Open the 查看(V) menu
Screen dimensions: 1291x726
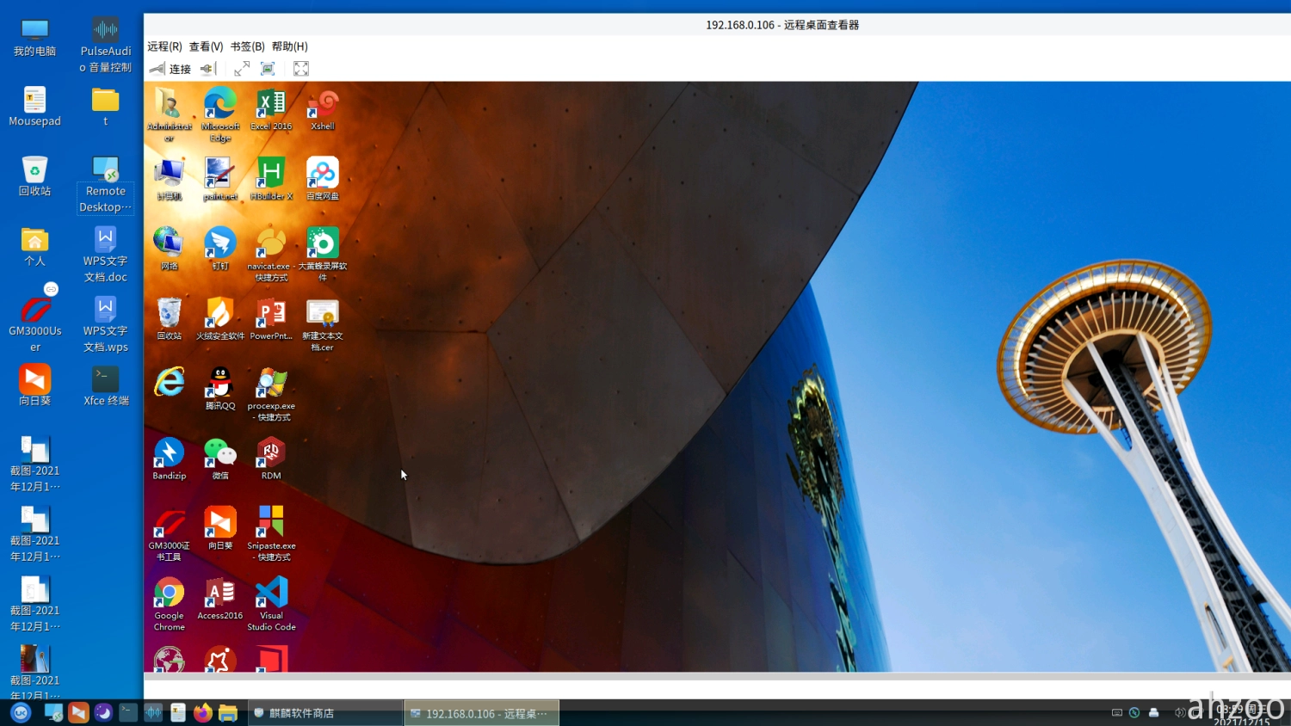click(206, 46)
